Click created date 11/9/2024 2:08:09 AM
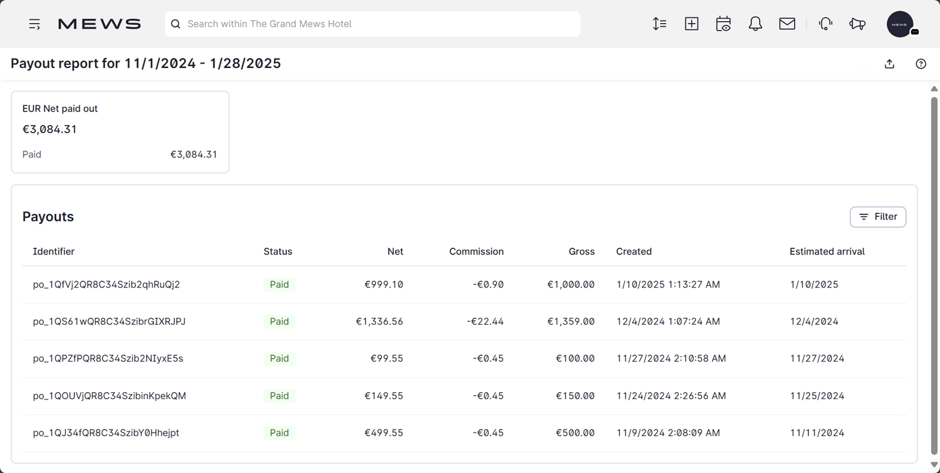Viewport: 940px width, 473px height. pos(668,433)
